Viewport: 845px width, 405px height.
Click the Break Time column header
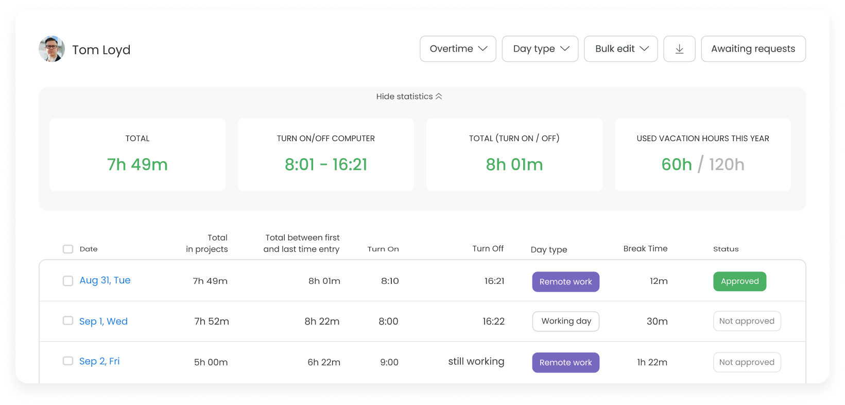(646, 248)
